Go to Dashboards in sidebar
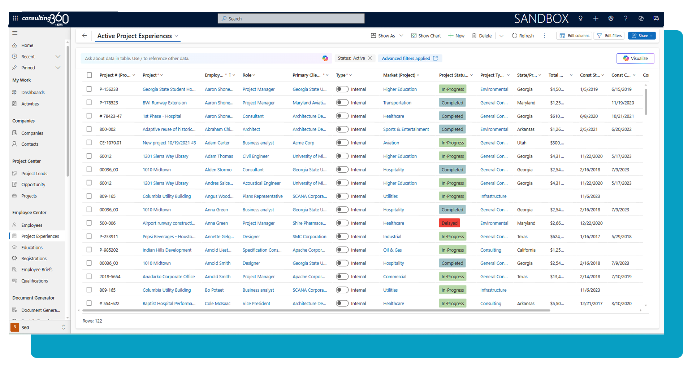Viewport: 688px width, 372px height. pos(33,93)
